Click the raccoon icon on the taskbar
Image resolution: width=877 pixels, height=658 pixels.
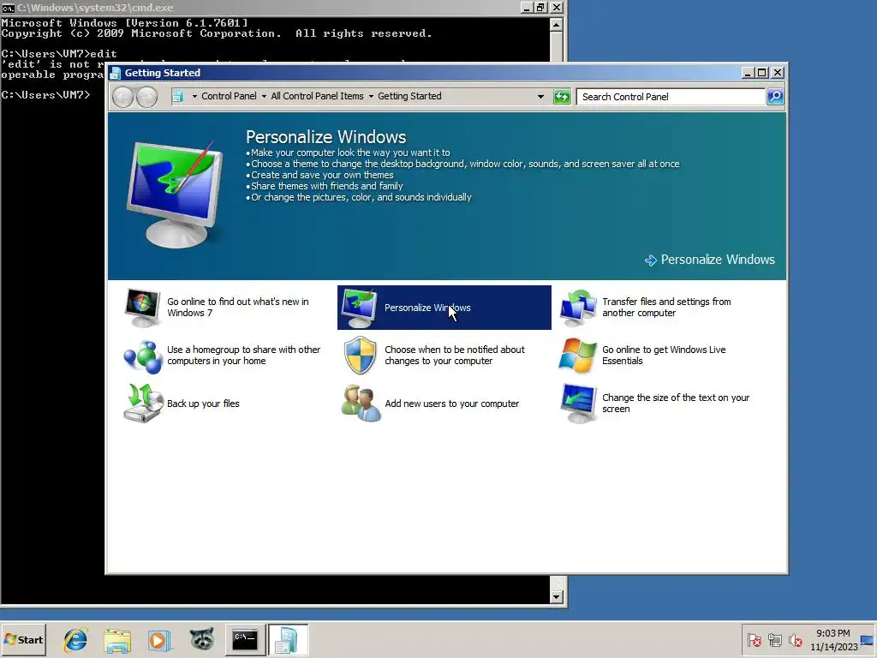click(202, 639)
